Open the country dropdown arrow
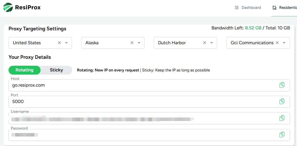This screenshot has width=297, height=146. (x=67, y=43)
